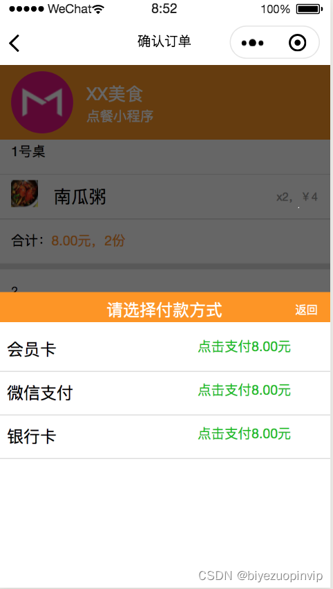Click 点击支付8.00元 next to 微信支付
This screenshot has width=333, height=589.
[x=245, y=391]
